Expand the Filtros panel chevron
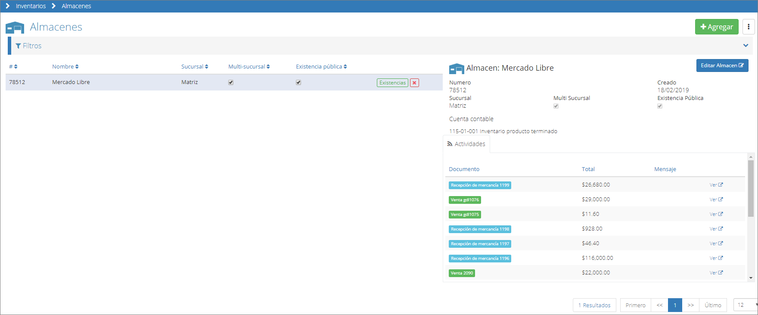The width and height of the screenshot is (758, 315). tap(746, 46)
